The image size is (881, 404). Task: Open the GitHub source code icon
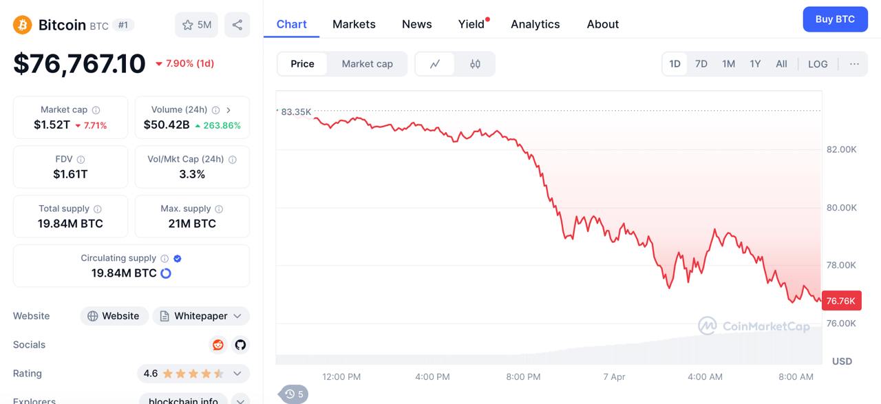pos(240,345)
